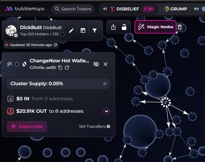Image resolution: width=205 pixels, height=162 pixels.
Task: Open the #1 DISBELIEF trending token
Action: 129,9
